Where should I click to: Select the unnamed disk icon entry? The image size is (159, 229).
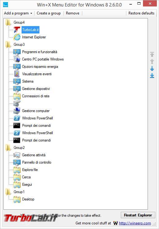[17, 103]
